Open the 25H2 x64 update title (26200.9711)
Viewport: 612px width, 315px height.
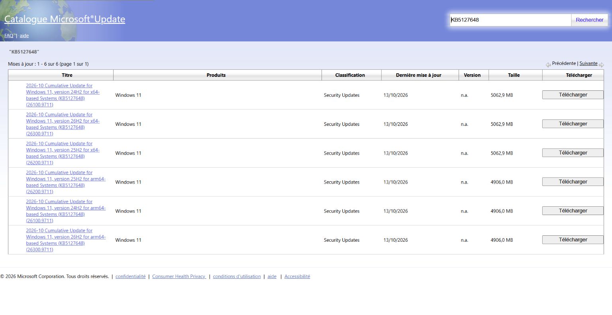click(x=63, y=153)
